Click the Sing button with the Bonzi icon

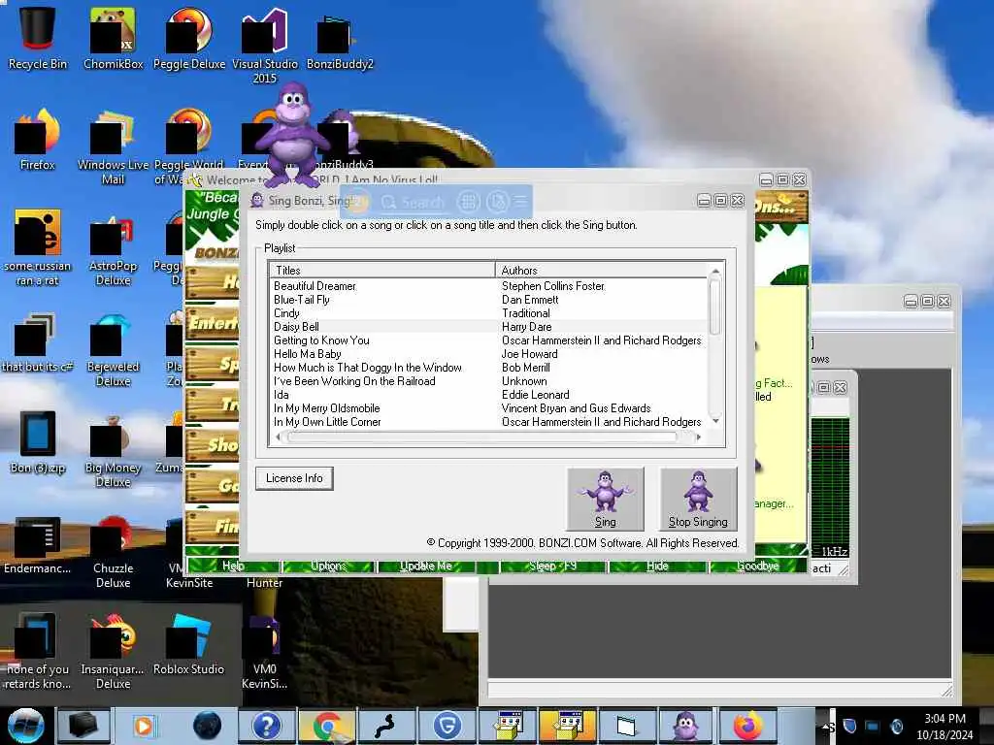tap(606, 499)
